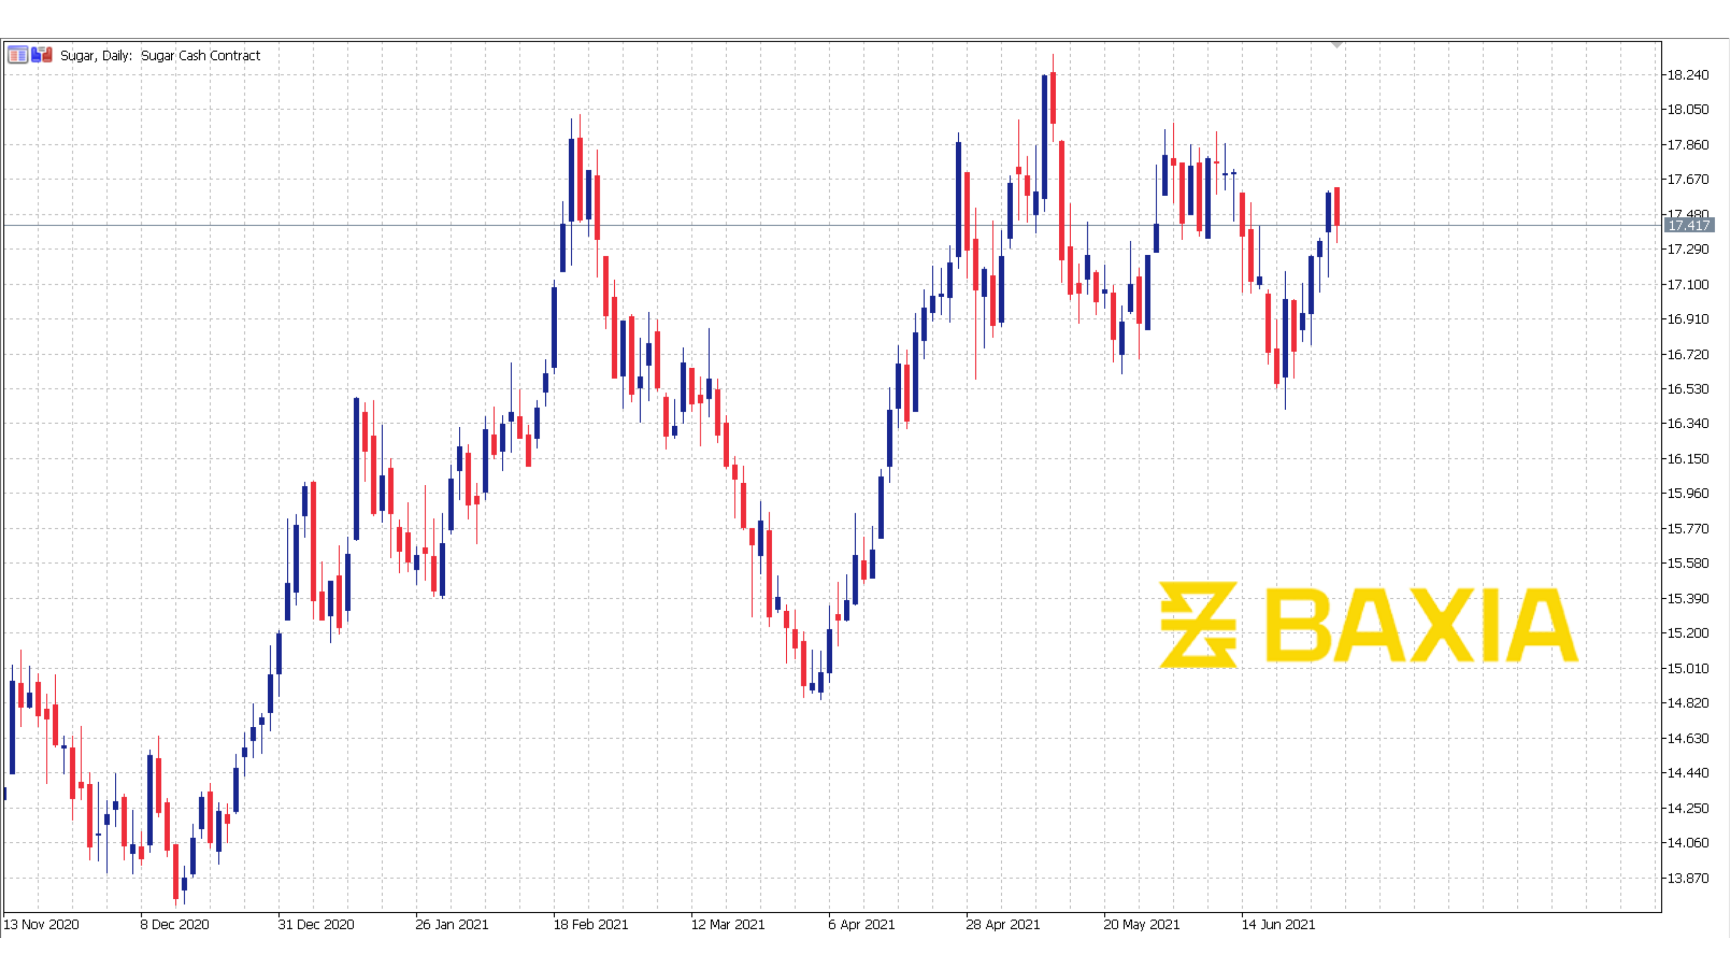Click the 15.960 price scale label
The image size is (1731, 975).
click(x=1688, y=493)
